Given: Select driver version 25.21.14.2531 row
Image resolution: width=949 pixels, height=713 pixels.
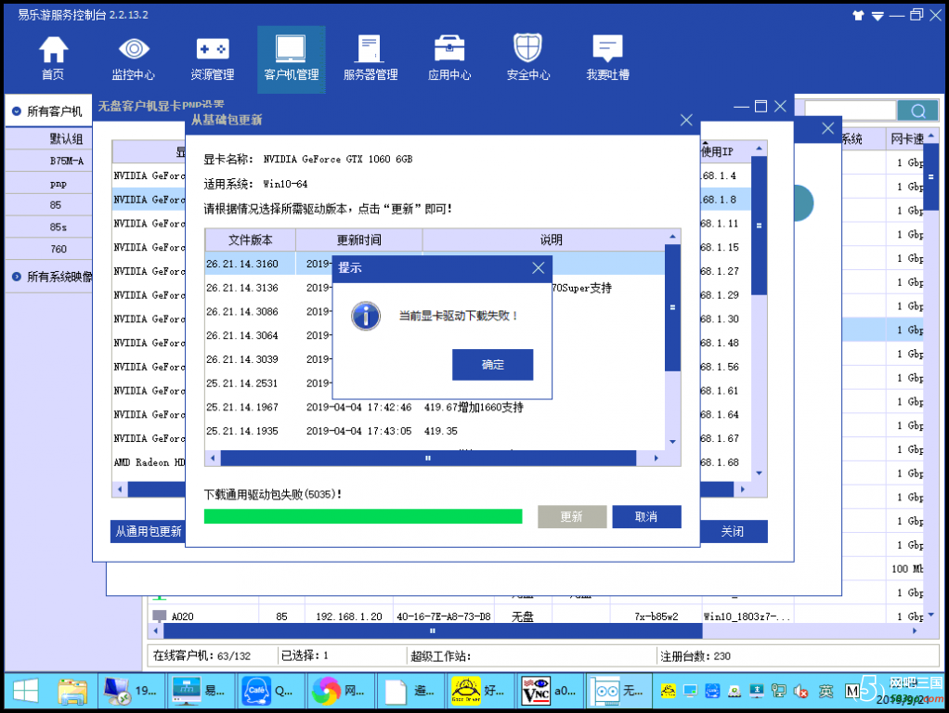Looking at the screenshot, I should 435,382.
